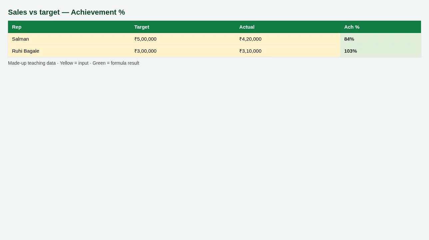This screenshot has height=240, width=429.
Task: Click the Actual column header
Action: tap(288, 27)
